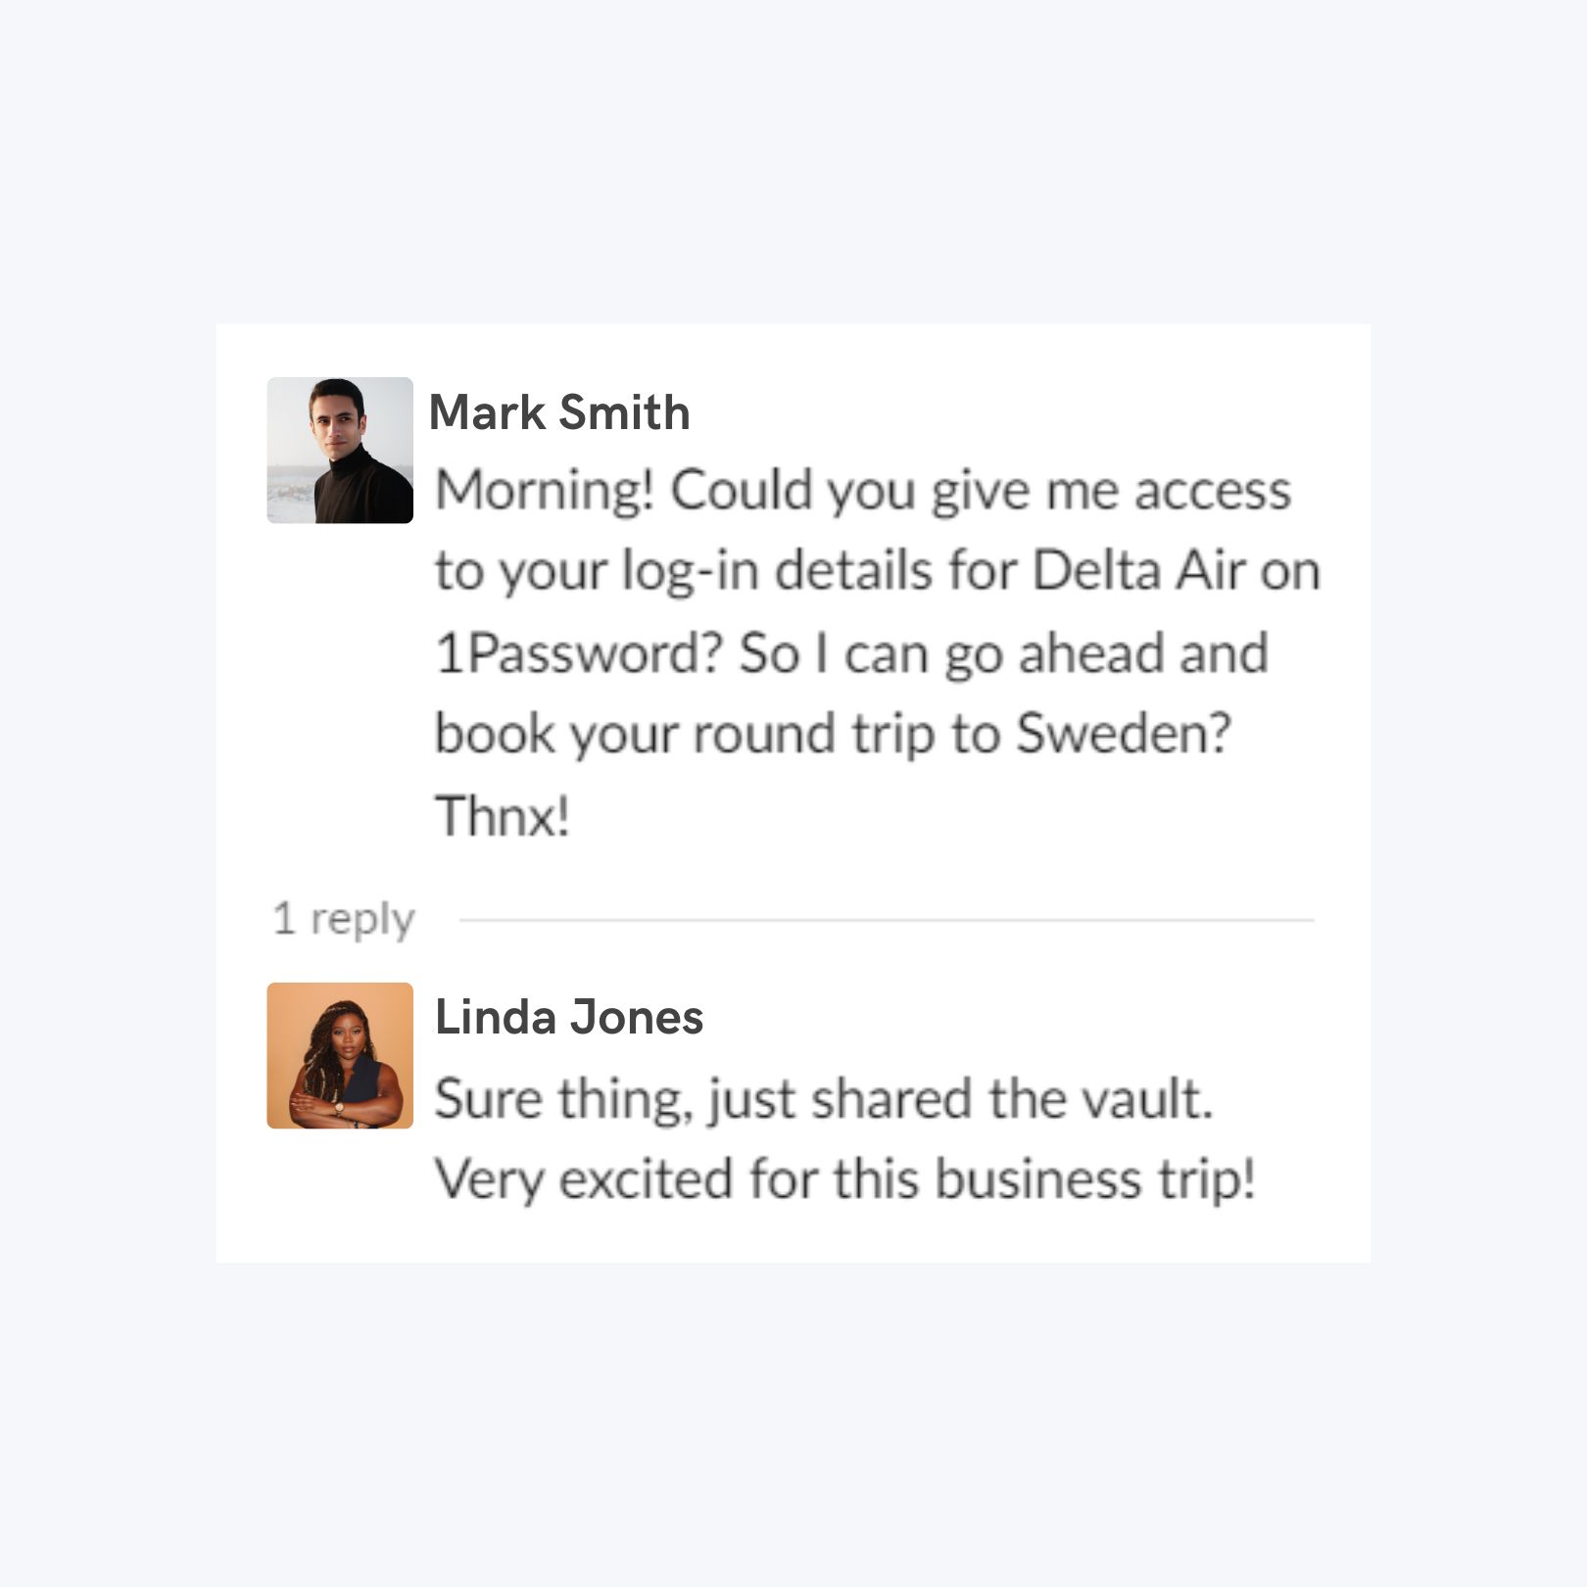Screen dimensions: 1587x1587
Task: Click the phrase give me access
Action: (1111, 491)
